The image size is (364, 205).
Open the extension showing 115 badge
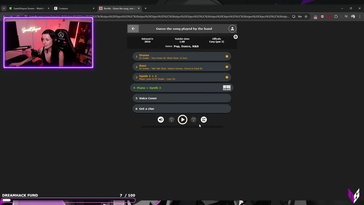pyautogui.click(x=315, y=17)
